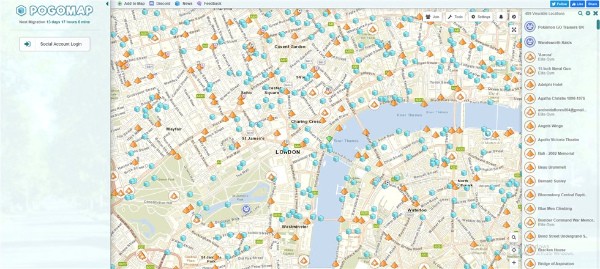600x269 pixels.
Task: Collapse the left sidebar arrow
Action: coord(108,4)
